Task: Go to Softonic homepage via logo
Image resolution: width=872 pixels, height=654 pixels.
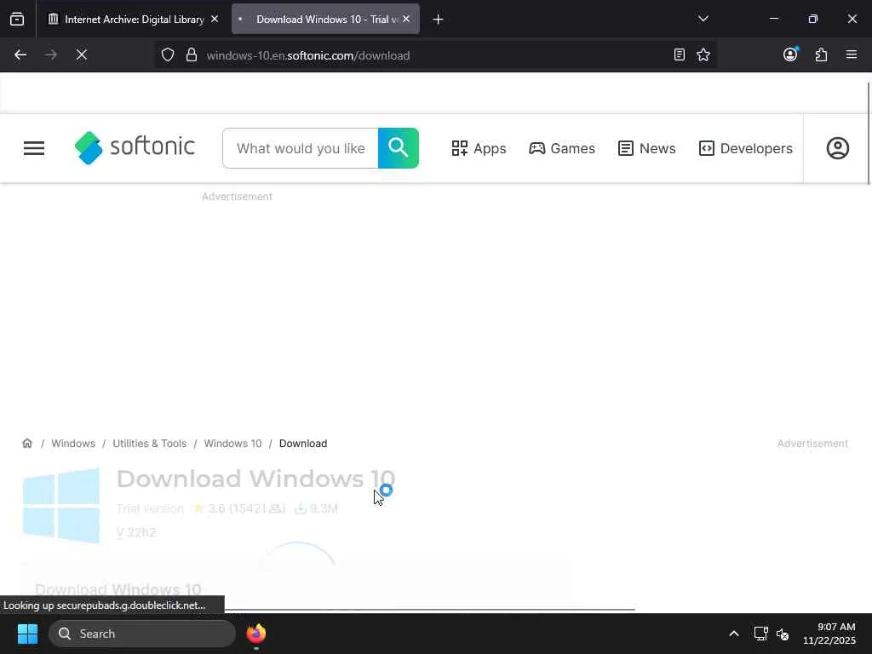Action: pyautogui.click(x=135, y=148)
